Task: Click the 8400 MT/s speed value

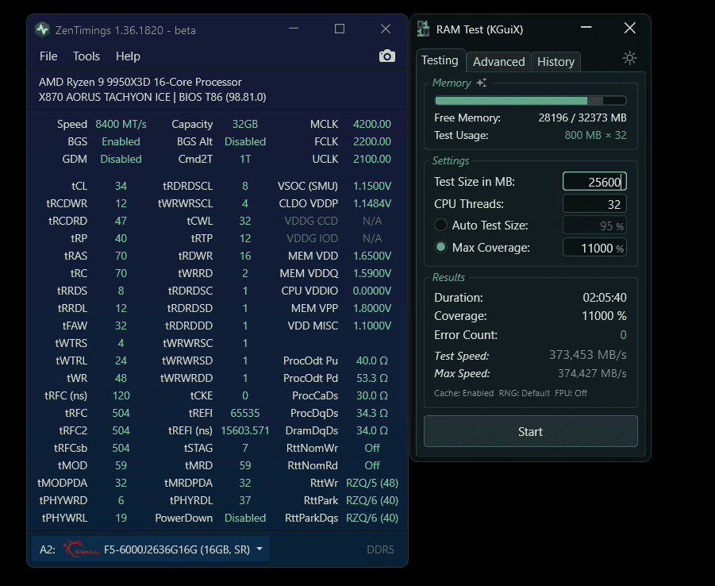Action: [121, 124]
